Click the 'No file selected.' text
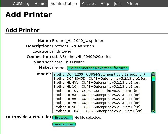Viewport: 168px width, 134px height. [x=88, y=117]
